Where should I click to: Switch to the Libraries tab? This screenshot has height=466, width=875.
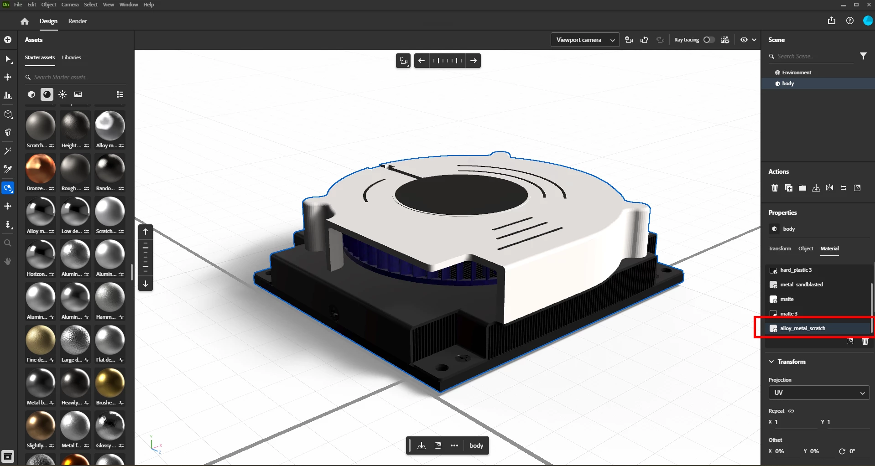(x=71, y=57)
